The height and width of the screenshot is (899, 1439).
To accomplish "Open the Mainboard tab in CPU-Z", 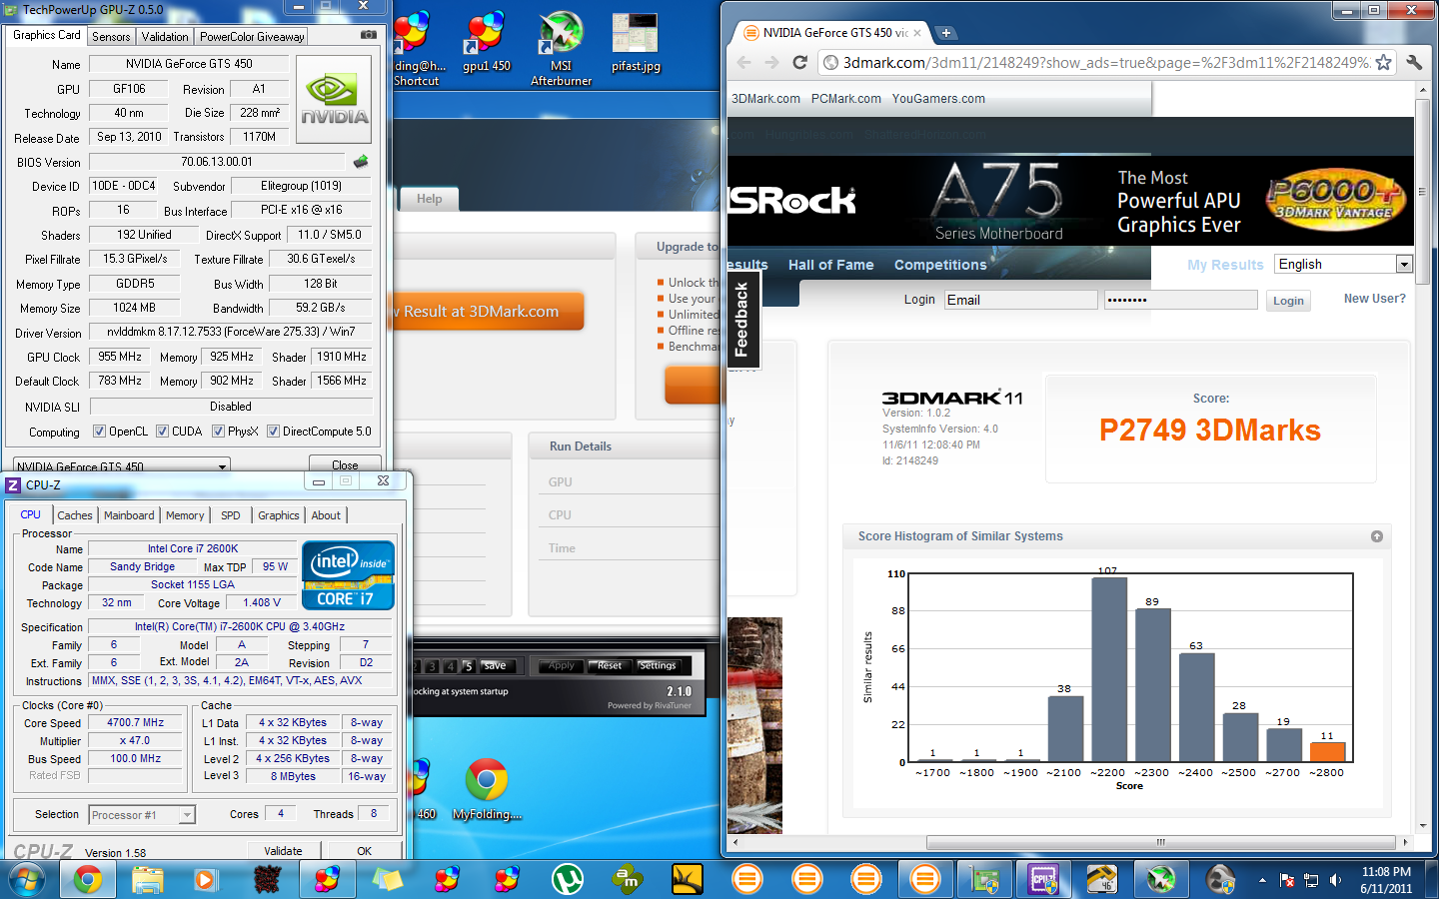I will coord(129,515).
